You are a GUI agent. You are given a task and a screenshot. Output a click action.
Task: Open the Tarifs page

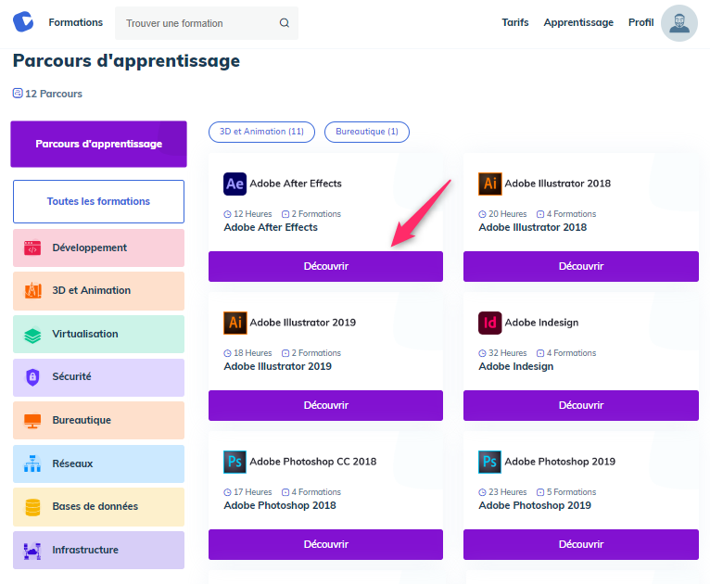[514, 22]
